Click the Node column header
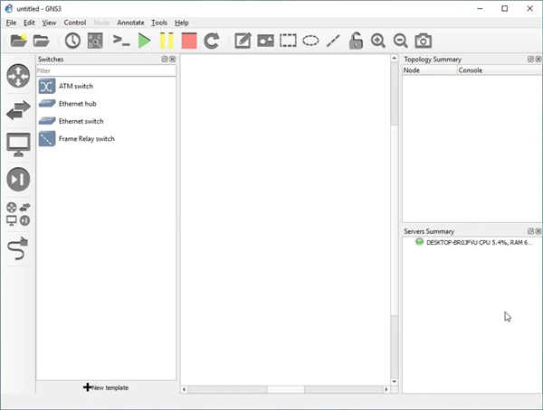The image size is (543, 410). point(429,70)
